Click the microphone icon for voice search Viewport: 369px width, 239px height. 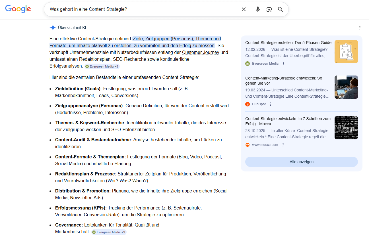click(x=257, y=9)
